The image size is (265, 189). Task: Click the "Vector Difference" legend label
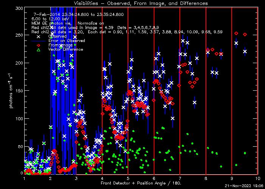click(65, 50)
